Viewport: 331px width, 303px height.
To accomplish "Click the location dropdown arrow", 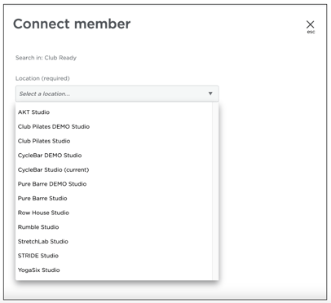I will tap(210, 94).
